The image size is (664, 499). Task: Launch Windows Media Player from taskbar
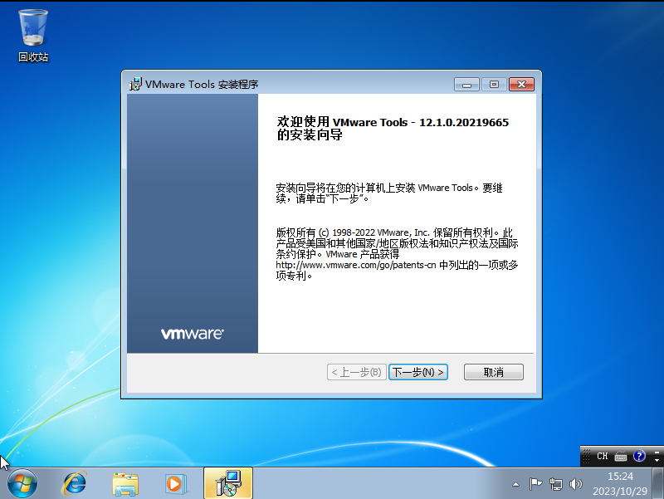point(175,482)
